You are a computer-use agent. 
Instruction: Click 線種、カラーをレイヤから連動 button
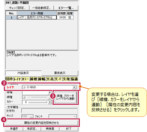(66, 97)
